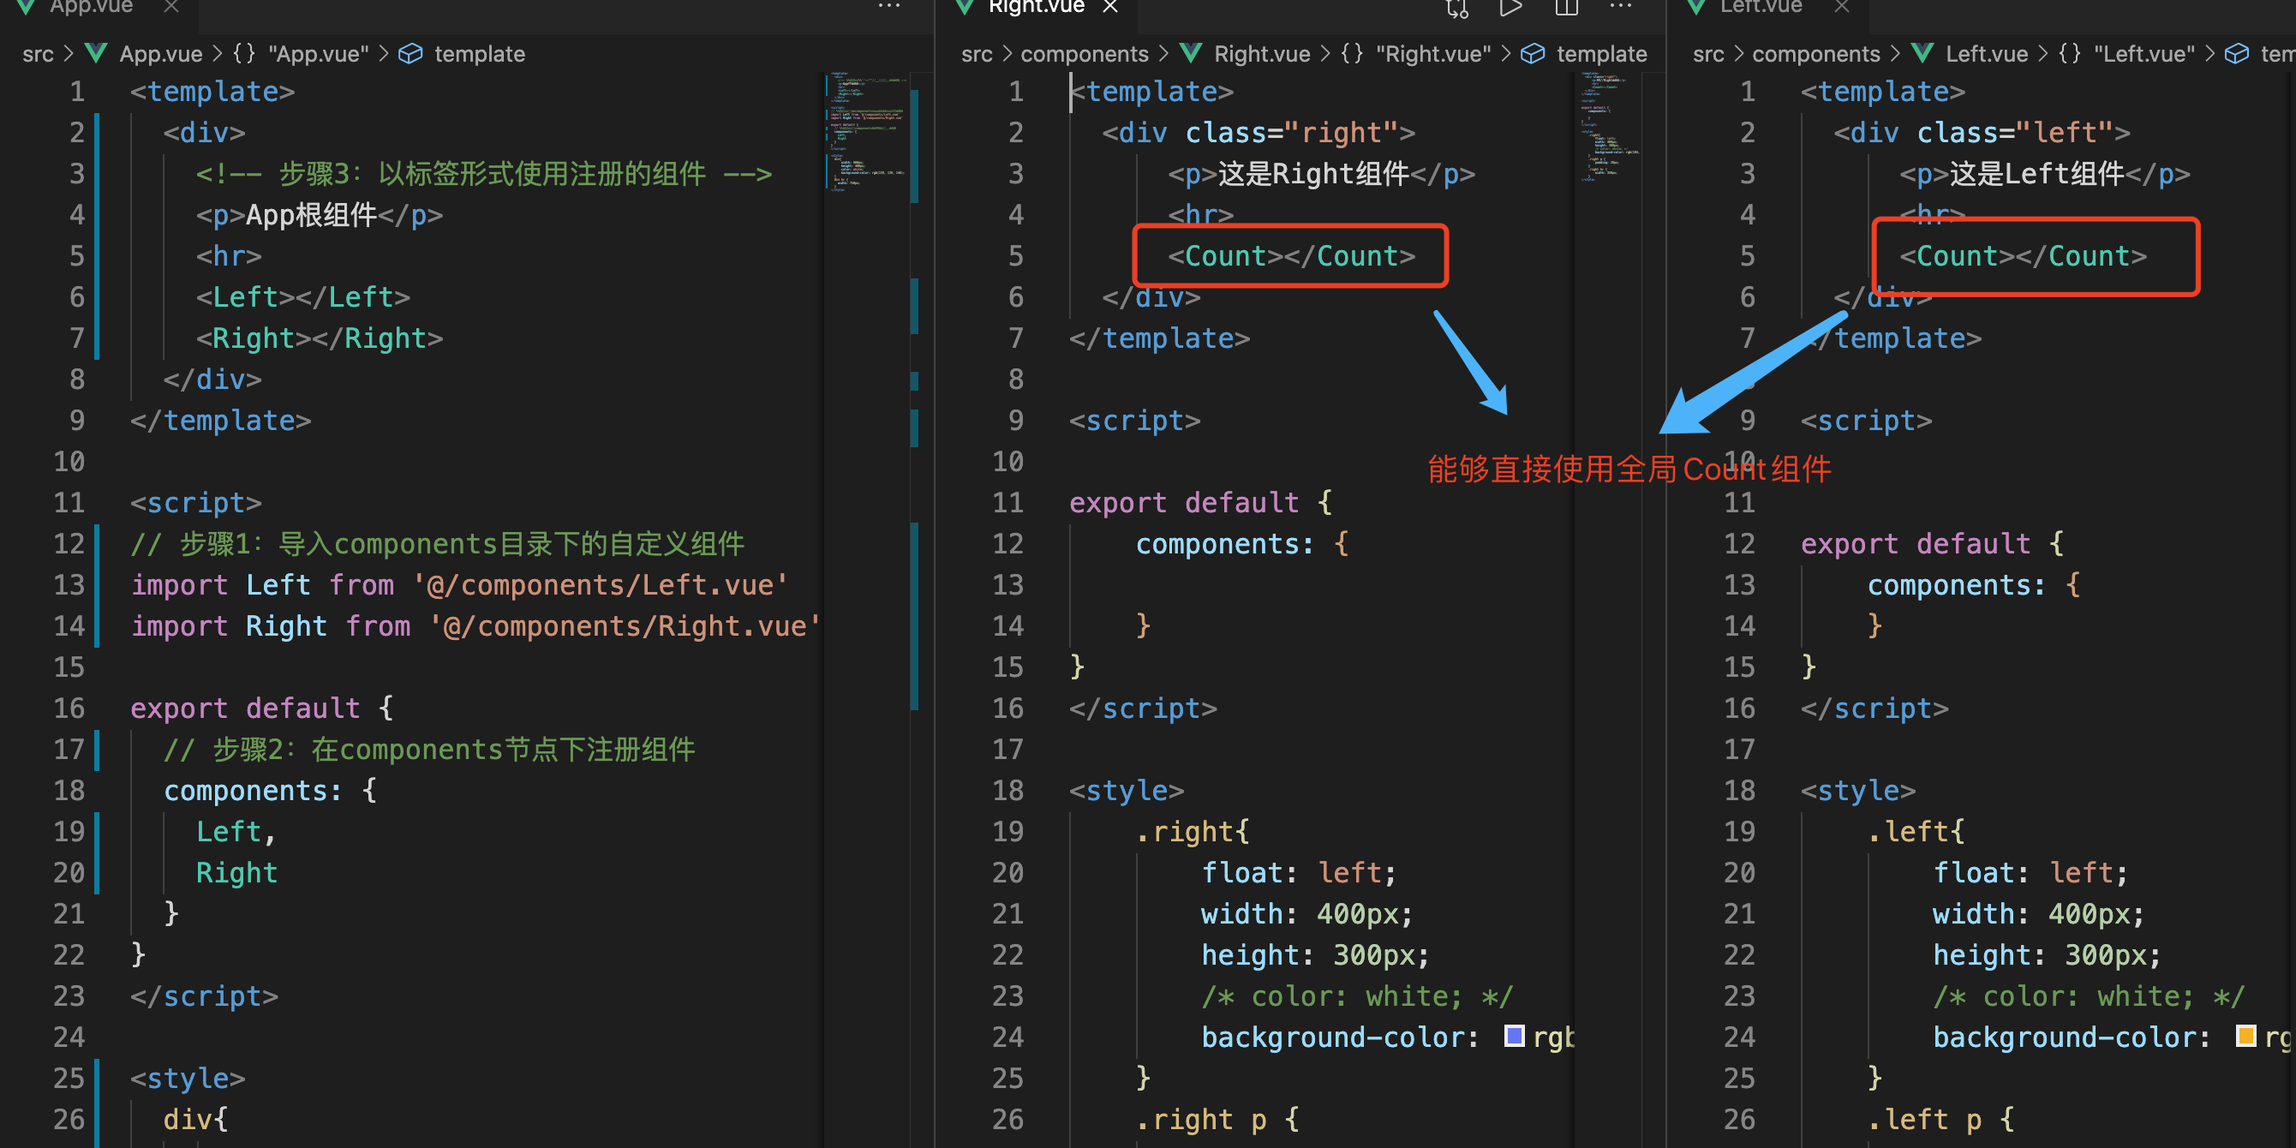Click line number 24 in Left.vue gutter

coord(1739,1037)
